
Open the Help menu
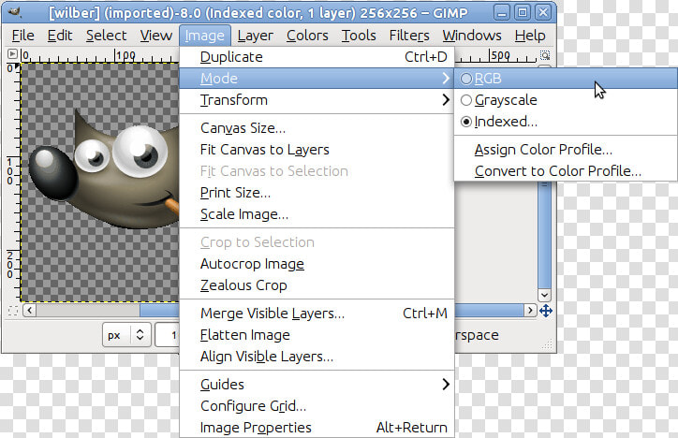click(x=530, y=36)
